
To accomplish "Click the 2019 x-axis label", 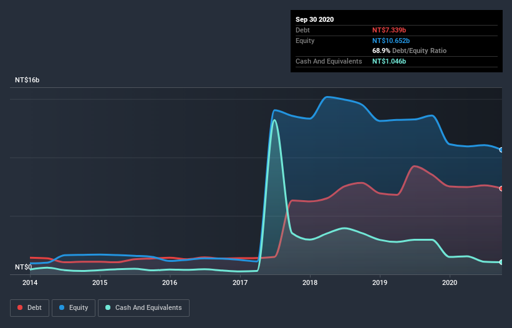I will [380, 282].
